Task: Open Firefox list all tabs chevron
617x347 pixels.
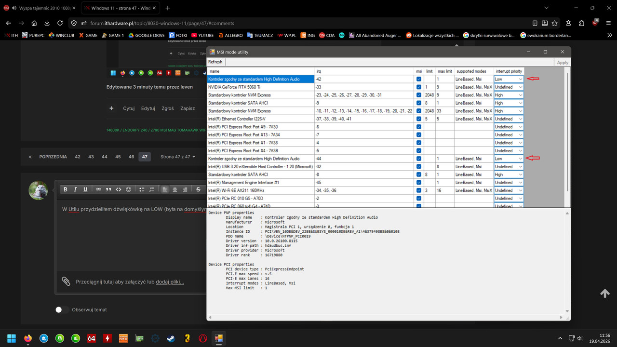Action: pyautogui.click(x=546, y=8)
